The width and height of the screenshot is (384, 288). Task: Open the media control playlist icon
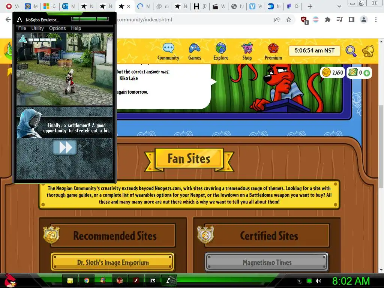(339, 20)
